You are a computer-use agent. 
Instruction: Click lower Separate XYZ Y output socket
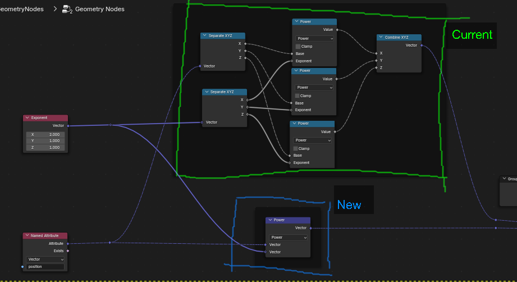pyautogui.click(x=248, y=107)
